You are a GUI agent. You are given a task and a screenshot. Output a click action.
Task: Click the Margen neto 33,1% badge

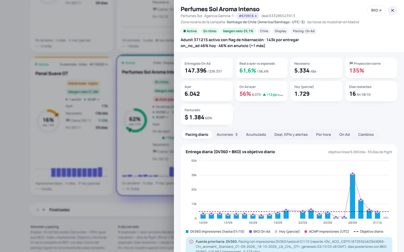click(x=238, y=31)
